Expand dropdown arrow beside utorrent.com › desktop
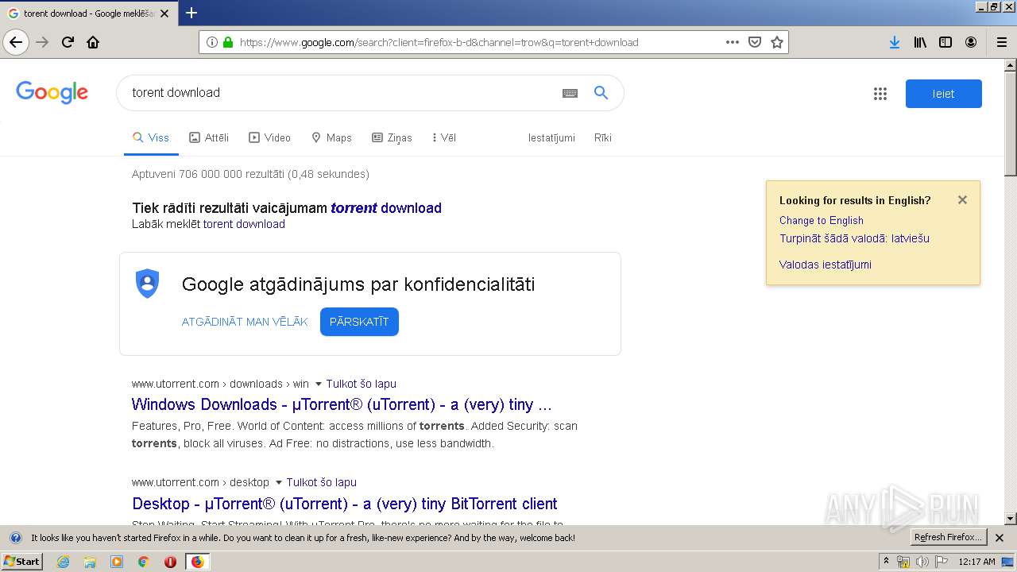Image resolution: width=1017 pixels, height=572 pixels. (279, 482)
